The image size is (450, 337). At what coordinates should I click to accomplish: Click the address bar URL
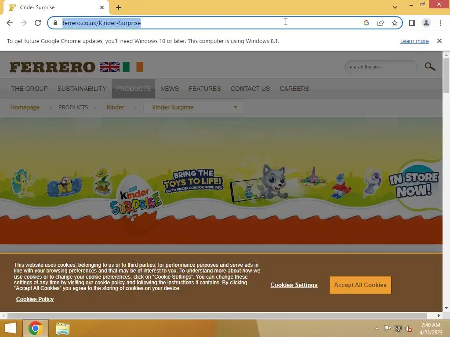[102, 23]
